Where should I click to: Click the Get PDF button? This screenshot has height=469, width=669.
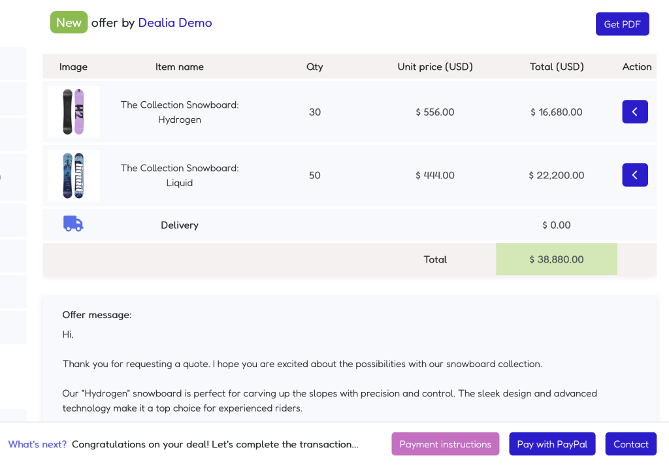pos(622,24)
